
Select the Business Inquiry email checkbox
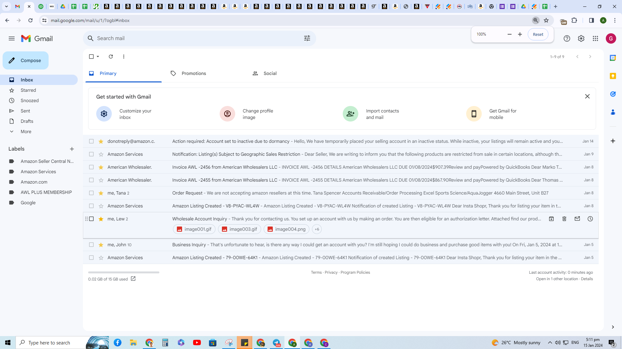[91, 245]
